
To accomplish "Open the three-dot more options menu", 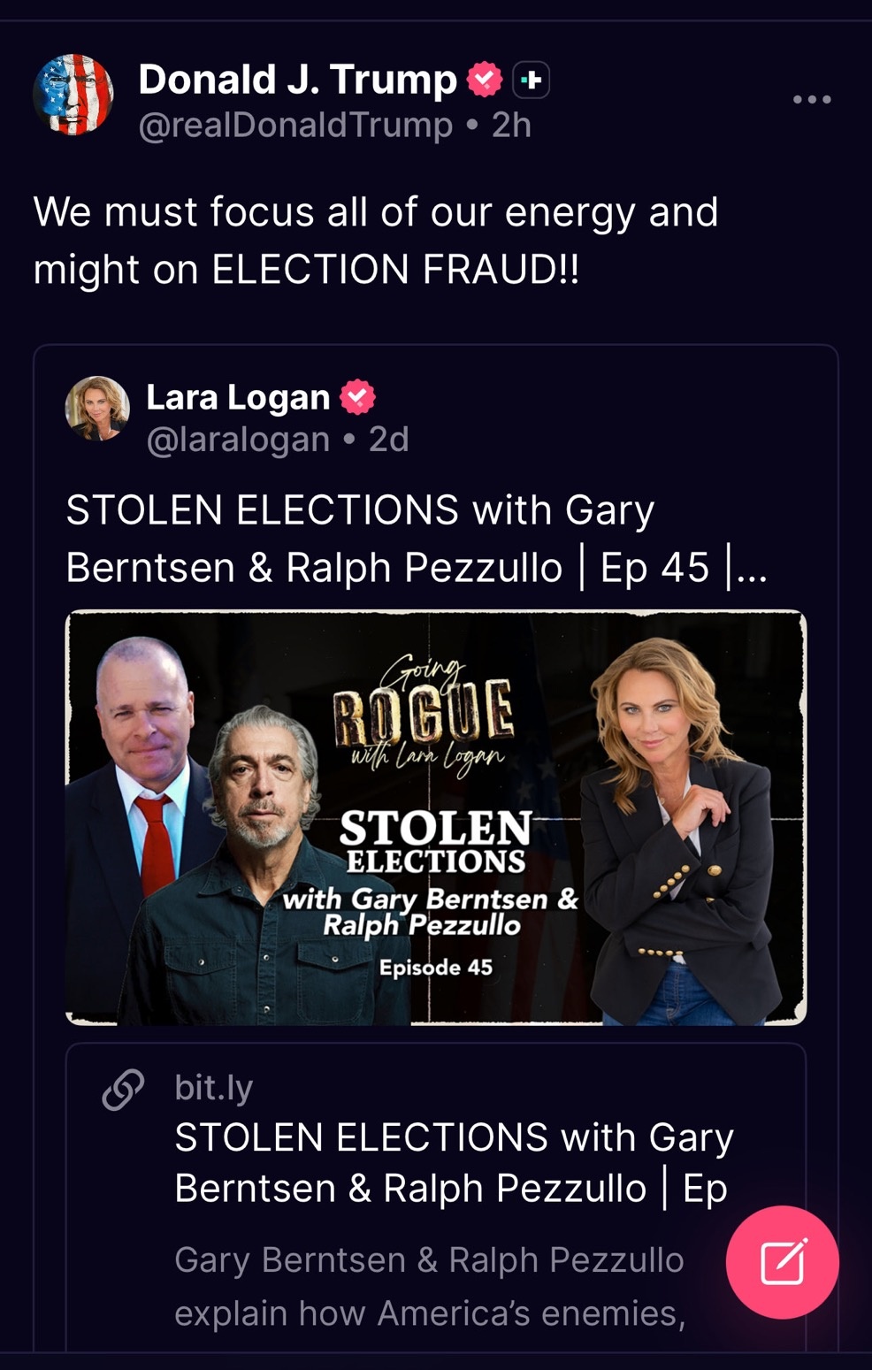I will click(x=811, y=99).
